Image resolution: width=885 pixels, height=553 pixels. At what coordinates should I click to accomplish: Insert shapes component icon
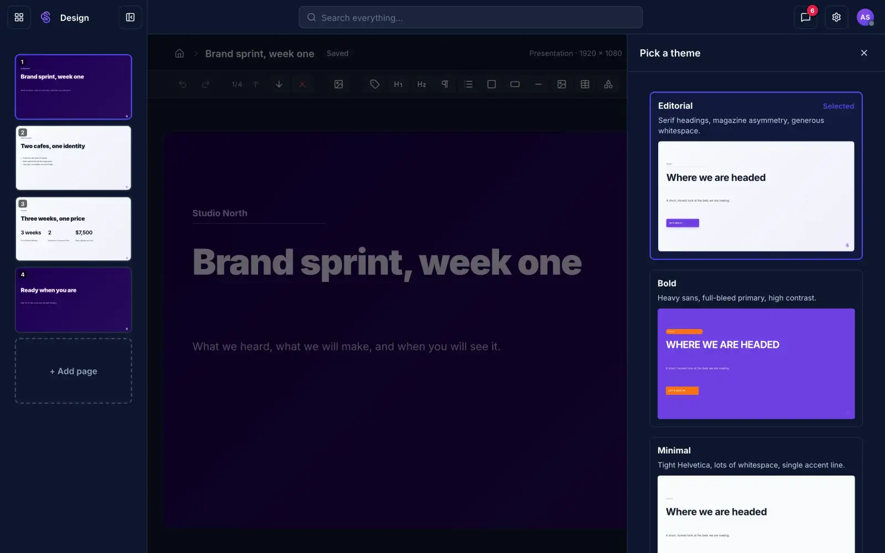pos(608,84)
